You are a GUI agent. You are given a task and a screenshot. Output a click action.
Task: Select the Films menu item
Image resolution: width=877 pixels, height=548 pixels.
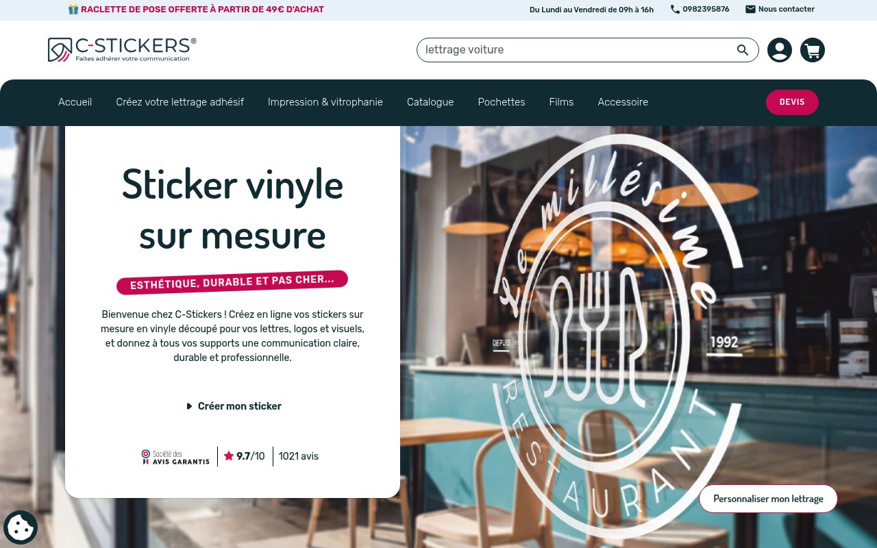561,102
